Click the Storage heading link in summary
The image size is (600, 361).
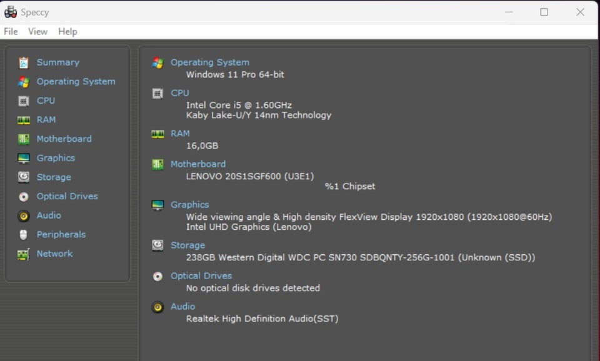click(188, 245)
